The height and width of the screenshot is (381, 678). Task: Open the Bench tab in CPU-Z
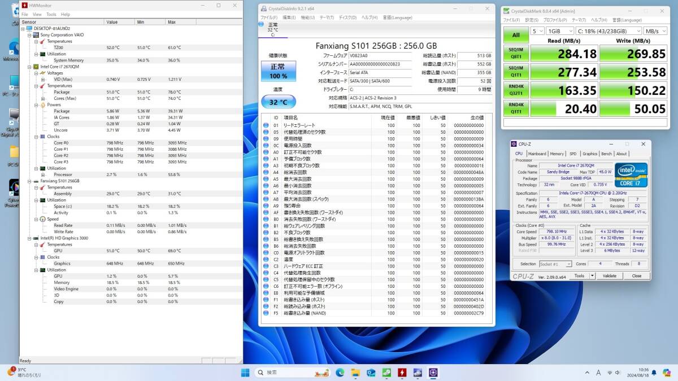[606, 154]
